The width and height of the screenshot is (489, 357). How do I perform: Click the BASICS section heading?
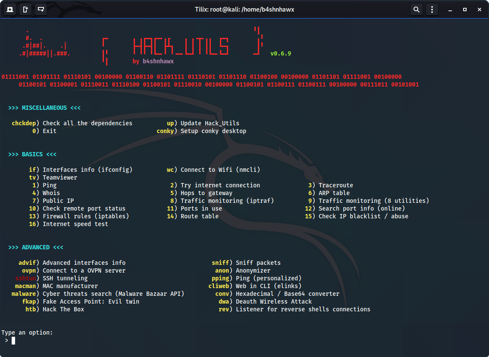[x=32, y=154]
